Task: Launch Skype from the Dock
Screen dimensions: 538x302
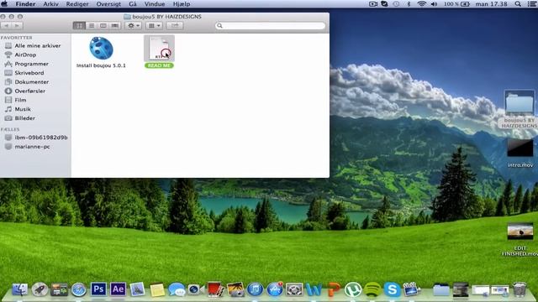Action: click(x=393, y=289)
